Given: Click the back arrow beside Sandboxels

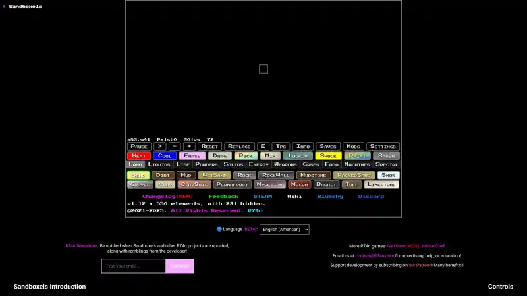Looking at the screenshot, I should pos(4,6).
